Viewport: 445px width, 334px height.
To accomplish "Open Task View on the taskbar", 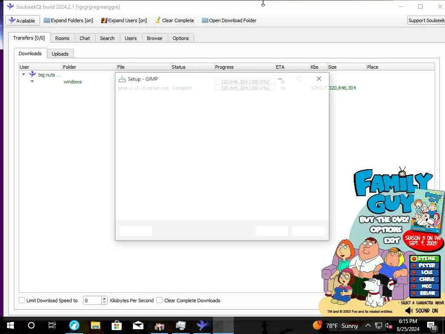I will 52,325.
